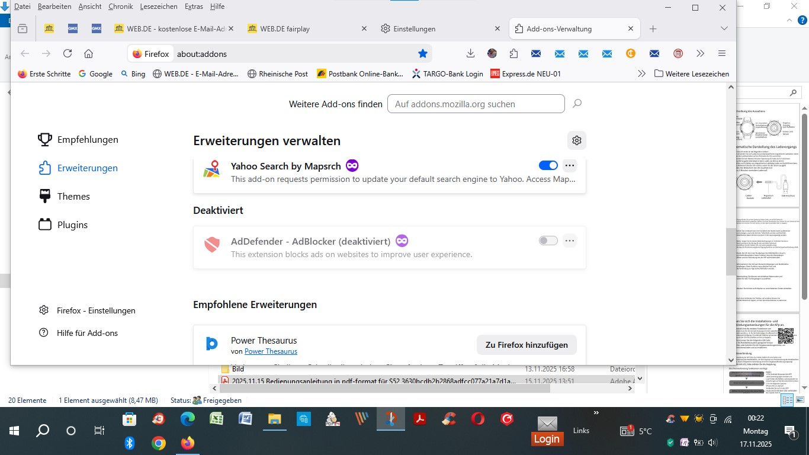Open the Rheinische Post bookmark
The image size is (809, 455).
coord(278,74)
